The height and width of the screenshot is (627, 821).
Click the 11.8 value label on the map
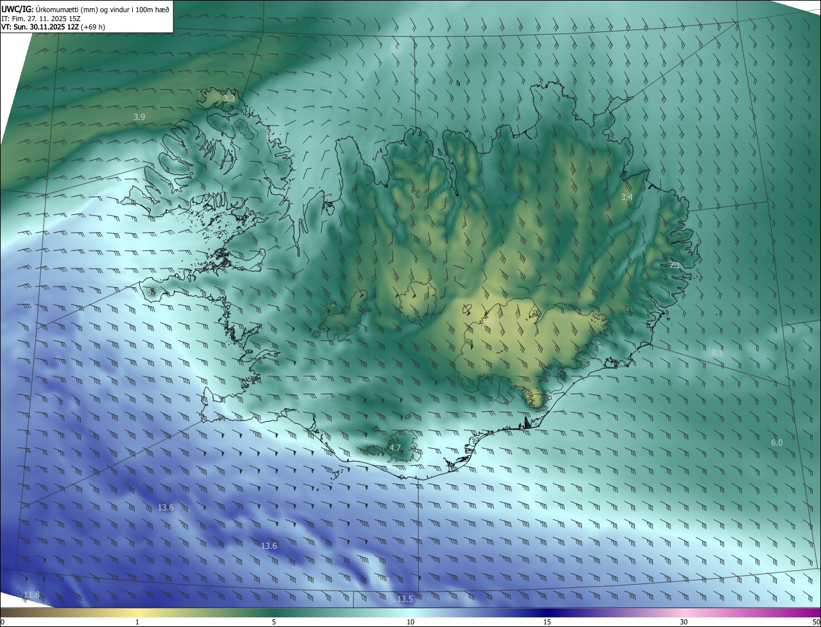coord(31,595)
